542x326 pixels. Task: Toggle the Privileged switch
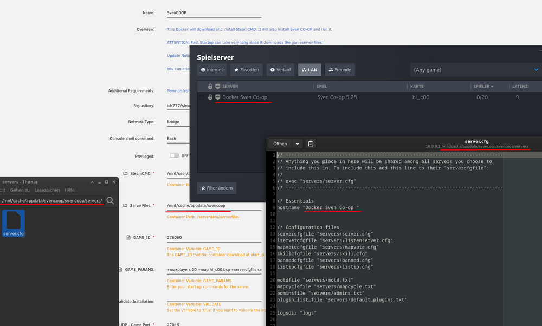tap(175, 156)
